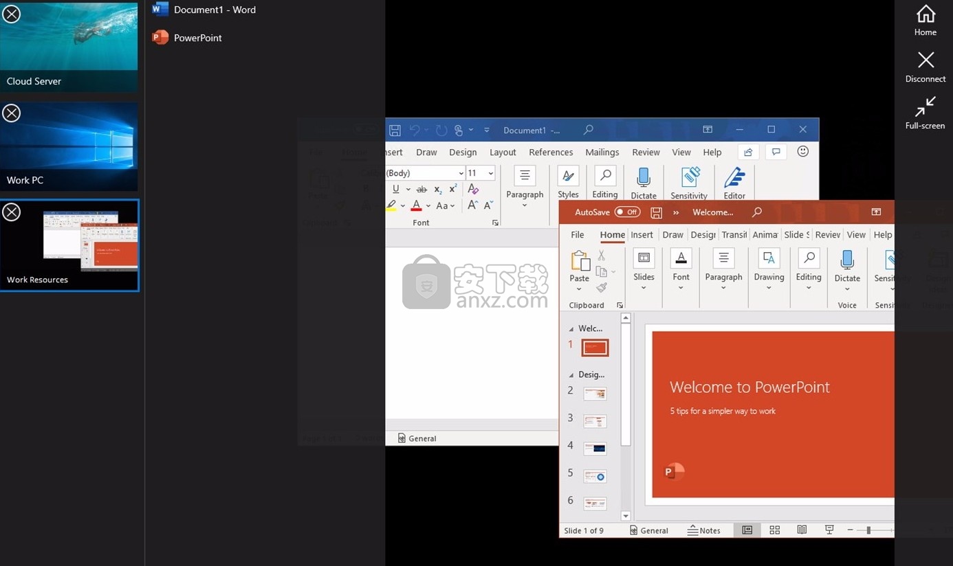Image resolution: width=953 pixels, height=566 pixels.
Task: Open PowerPoint's title bar search magnifier
Action: (x=756, y=212)
